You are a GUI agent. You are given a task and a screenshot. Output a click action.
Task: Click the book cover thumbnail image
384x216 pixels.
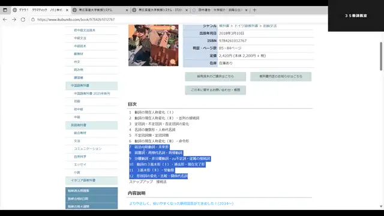pyautogui.click(x=154, y=46)
